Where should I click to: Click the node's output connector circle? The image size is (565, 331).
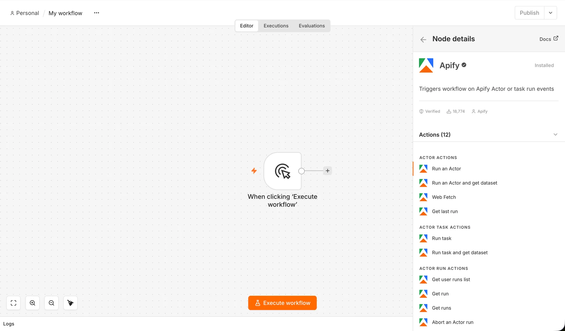coord(302,171)
